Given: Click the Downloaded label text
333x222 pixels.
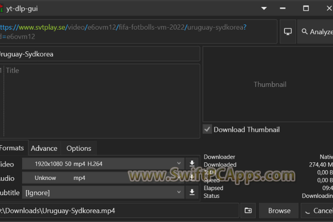Looking at the screenshot, I should tap(220, 165).
